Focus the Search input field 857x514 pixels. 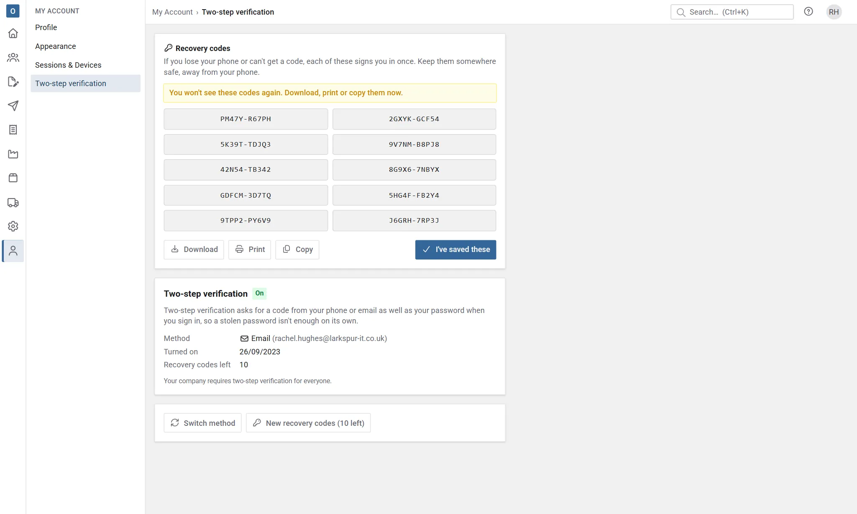click(732, 12)
